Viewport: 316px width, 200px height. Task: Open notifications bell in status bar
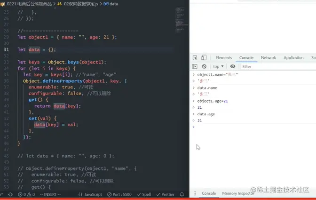click(x=182, y=194)
